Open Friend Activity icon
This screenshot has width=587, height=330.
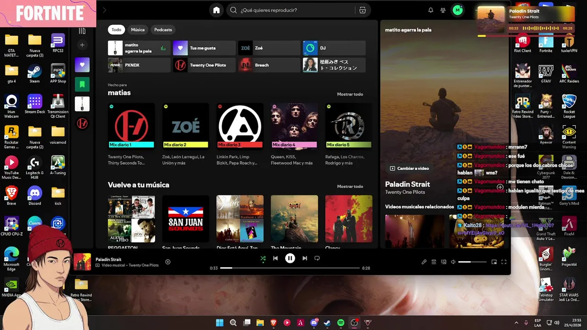pos(443,10)
